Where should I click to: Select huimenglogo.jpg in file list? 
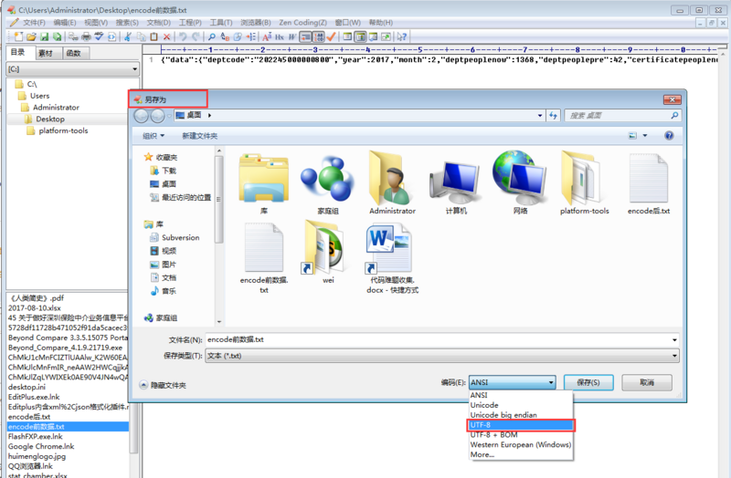[37, 456]
